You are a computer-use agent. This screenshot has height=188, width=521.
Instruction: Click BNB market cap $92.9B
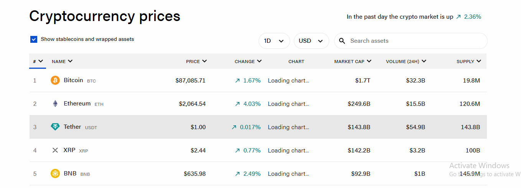click(361, 174)
